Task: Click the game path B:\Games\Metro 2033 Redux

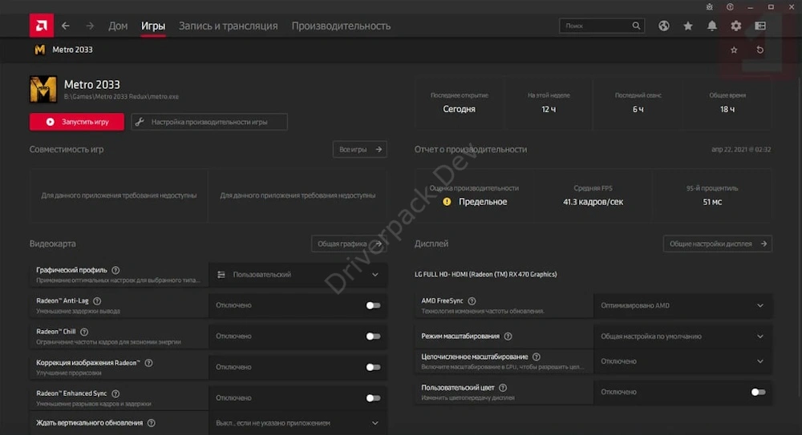Action: point(121,97)
